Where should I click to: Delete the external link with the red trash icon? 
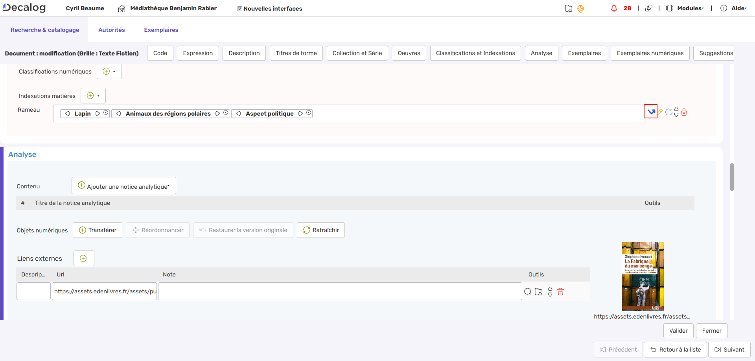pyautogui.click(x=561, y=291)
